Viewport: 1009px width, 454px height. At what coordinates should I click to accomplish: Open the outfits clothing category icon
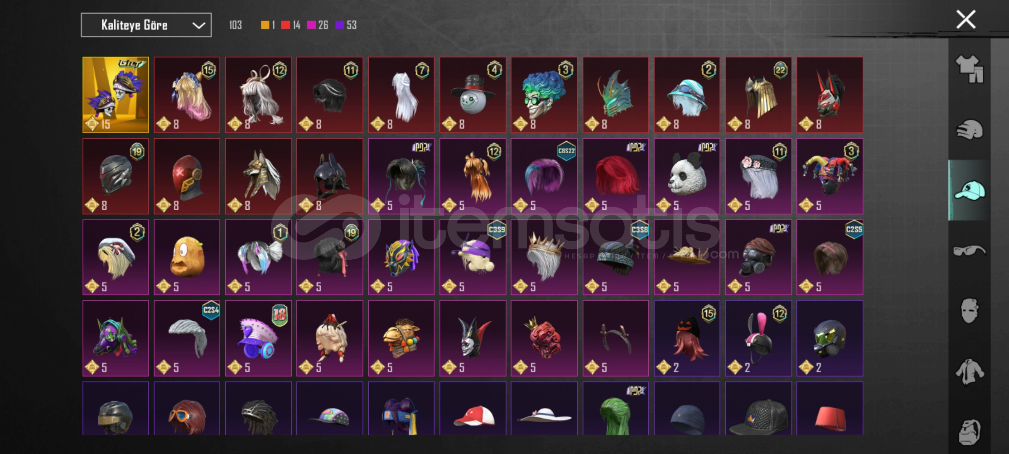coord(969,69)
